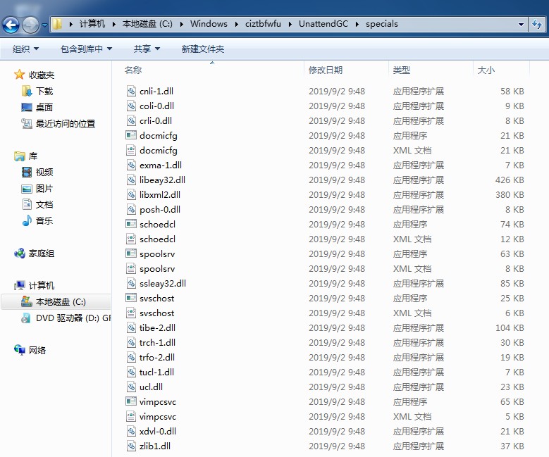Expand the arrow after 计算机 in path
The width and height of the screenshot is (549, 457).
coord(113,24)
